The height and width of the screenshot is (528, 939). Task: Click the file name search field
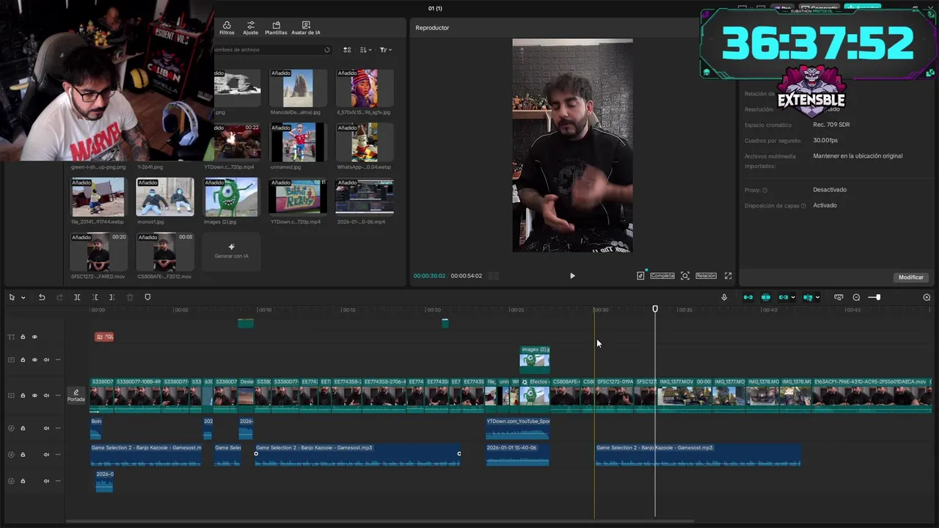(x=271, y=50)
